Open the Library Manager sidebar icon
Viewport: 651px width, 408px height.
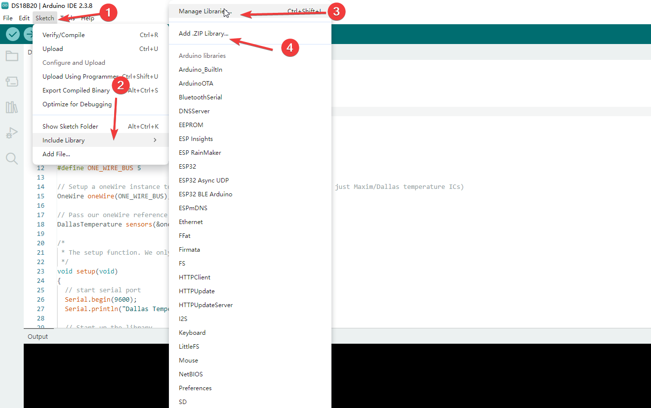(x=12, y=107)
